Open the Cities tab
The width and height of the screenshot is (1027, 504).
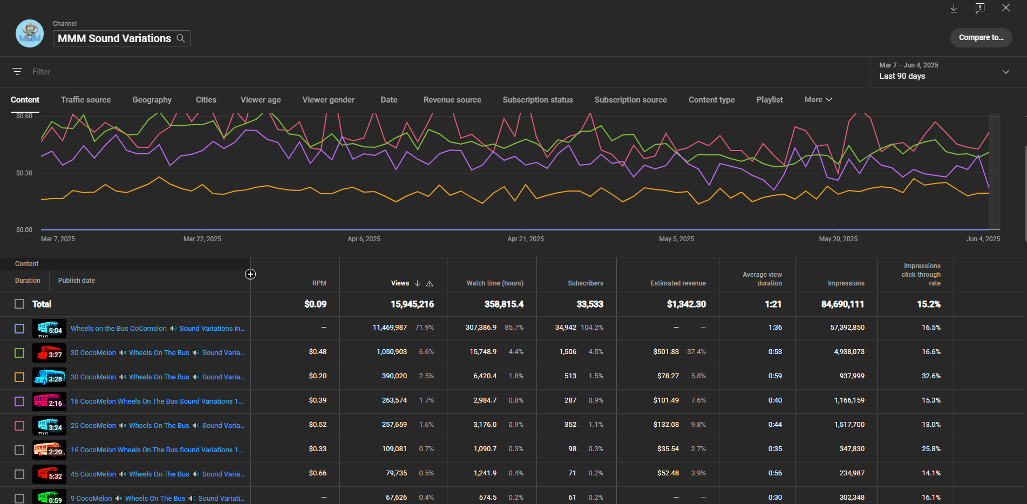click(x=206, y=100)
